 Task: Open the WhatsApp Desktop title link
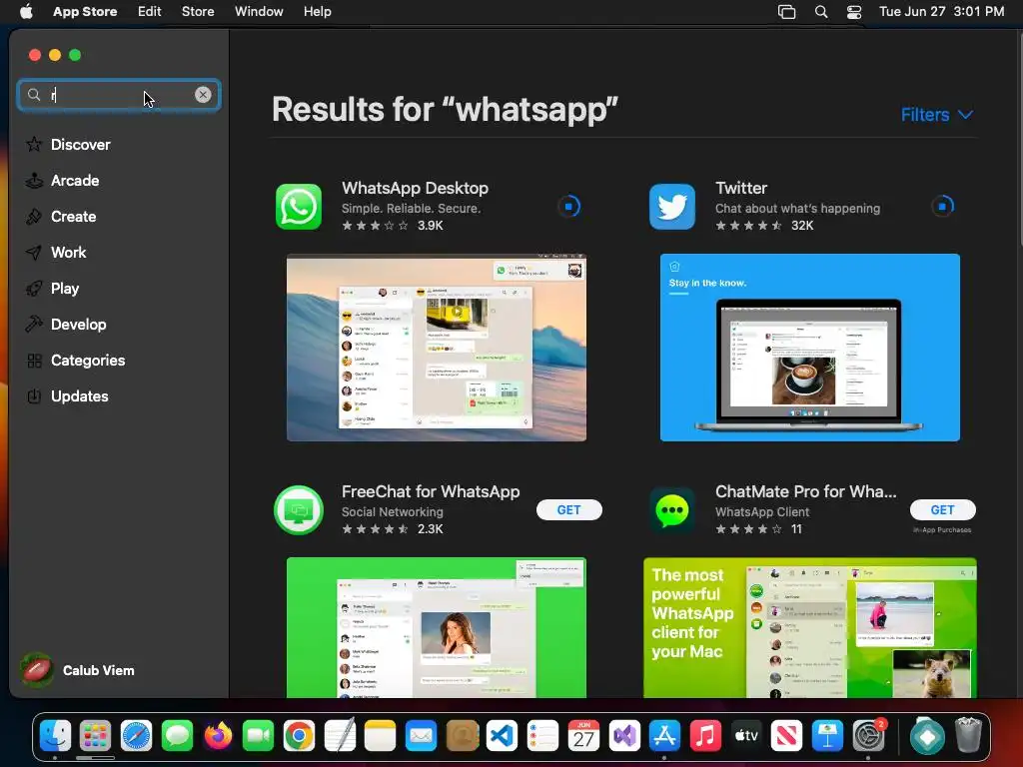(415, 188)
